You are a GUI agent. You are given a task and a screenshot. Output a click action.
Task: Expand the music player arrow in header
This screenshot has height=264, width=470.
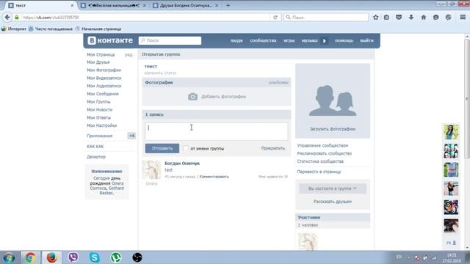[x=325, y=41]
